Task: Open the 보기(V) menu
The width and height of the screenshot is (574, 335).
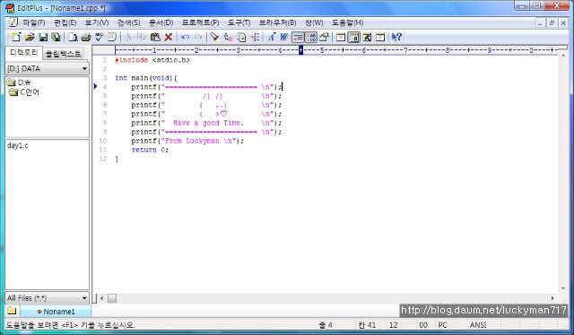Action: click(97, 22)
